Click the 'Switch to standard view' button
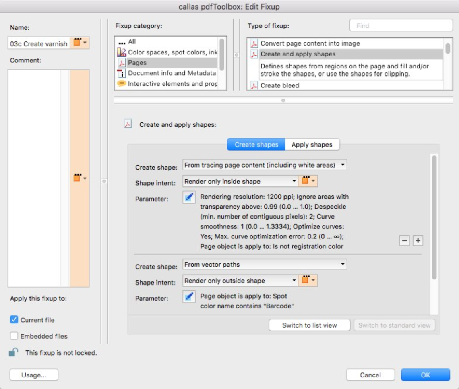This screenshot has width=459, height=389. pos(394,325)
